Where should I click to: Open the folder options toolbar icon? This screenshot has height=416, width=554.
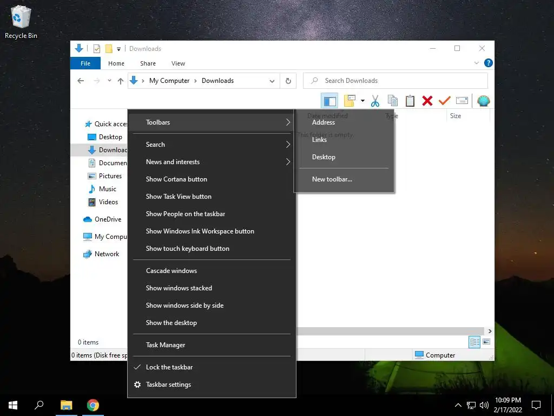pyautogui.click(x=349, y=101)
